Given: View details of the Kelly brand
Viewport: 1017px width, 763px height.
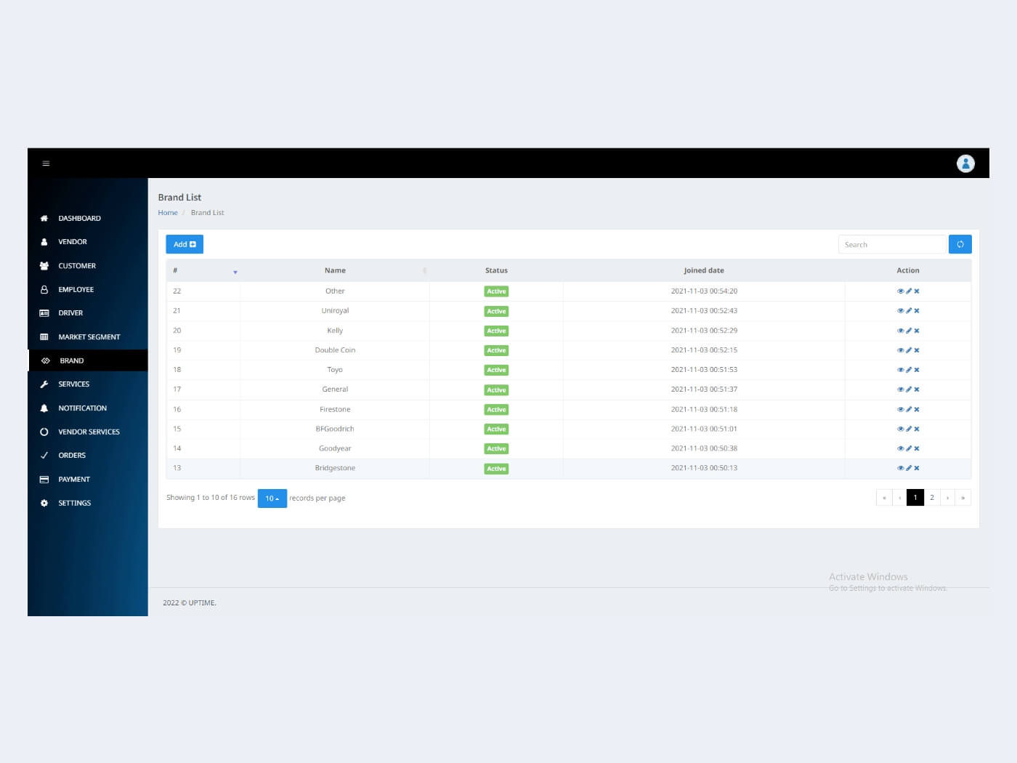Looking at the screenshot, I should point(900,331).
